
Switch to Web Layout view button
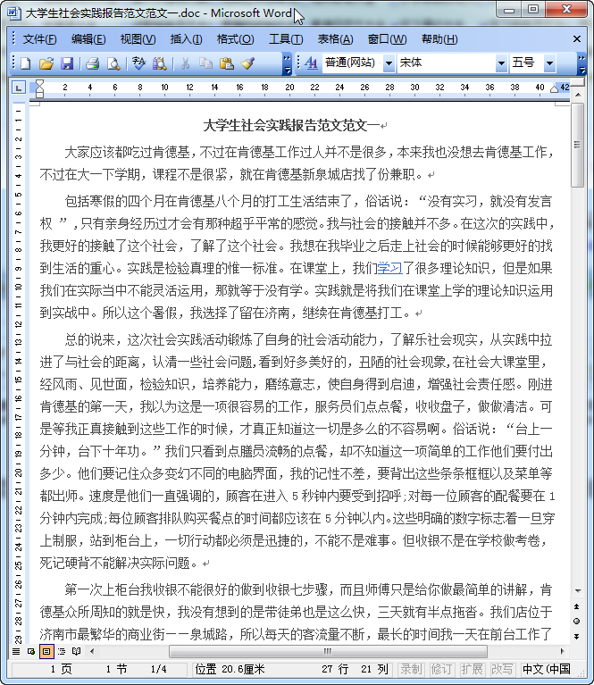pos(31,651)
